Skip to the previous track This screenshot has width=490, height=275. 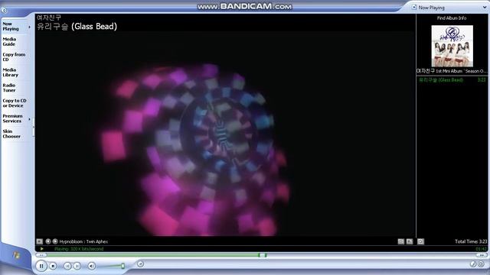click(67, 266)
